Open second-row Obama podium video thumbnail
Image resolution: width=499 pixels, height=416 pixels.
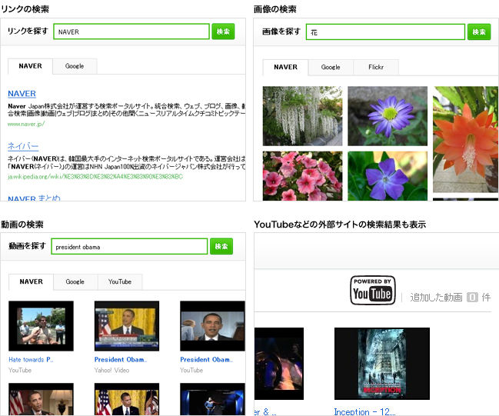pos(127,399)
